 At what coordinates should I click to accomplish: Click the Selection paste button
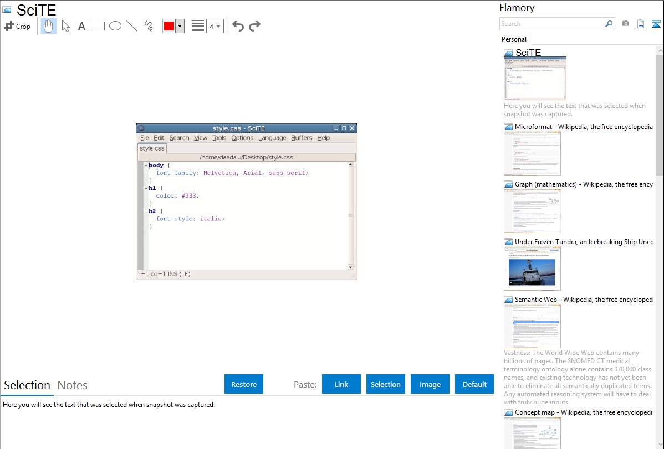[386, 384]
